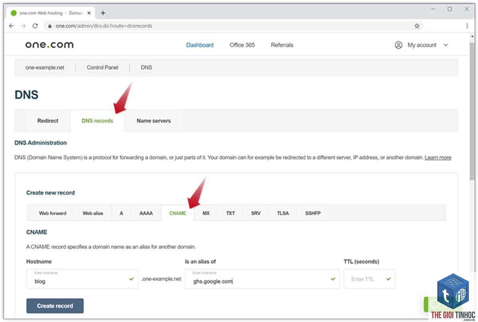Viewport: 478px width, 322px height.
Task: Open a new browser tab
Action: pos(103,13)
